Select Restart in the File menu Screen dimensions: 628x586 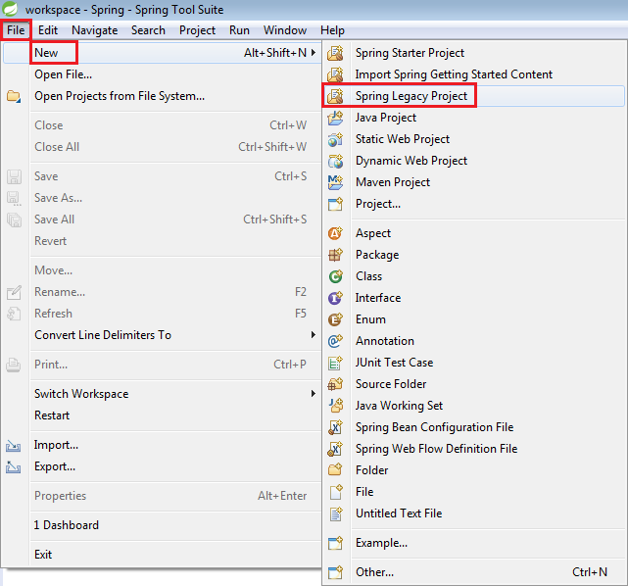click(x=52, y=415)
